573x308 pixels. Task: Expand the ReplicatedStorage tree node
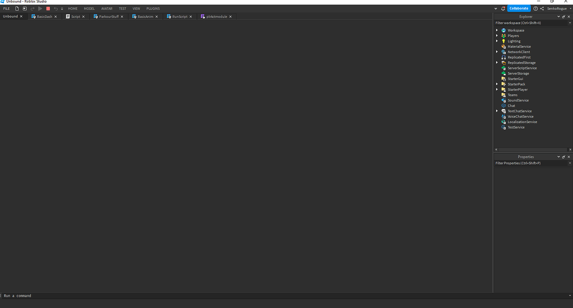pos(497,63)
